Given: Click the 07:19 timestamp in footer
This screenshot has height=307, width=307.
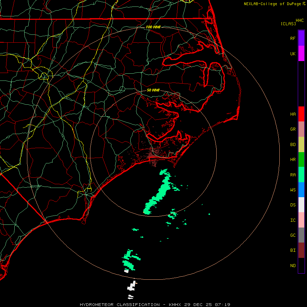Looking at the screenshot, I should 222,305.
